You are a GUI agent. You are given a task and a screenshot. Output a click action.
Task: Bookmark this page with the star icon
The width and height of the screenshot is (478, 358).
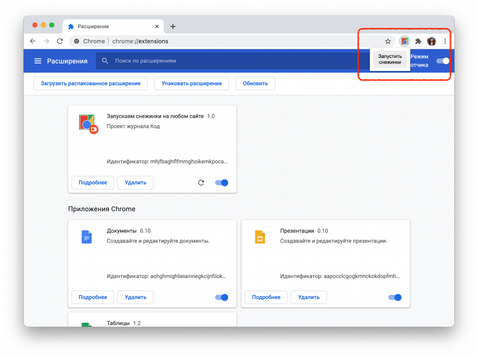(x=388, y=42)
